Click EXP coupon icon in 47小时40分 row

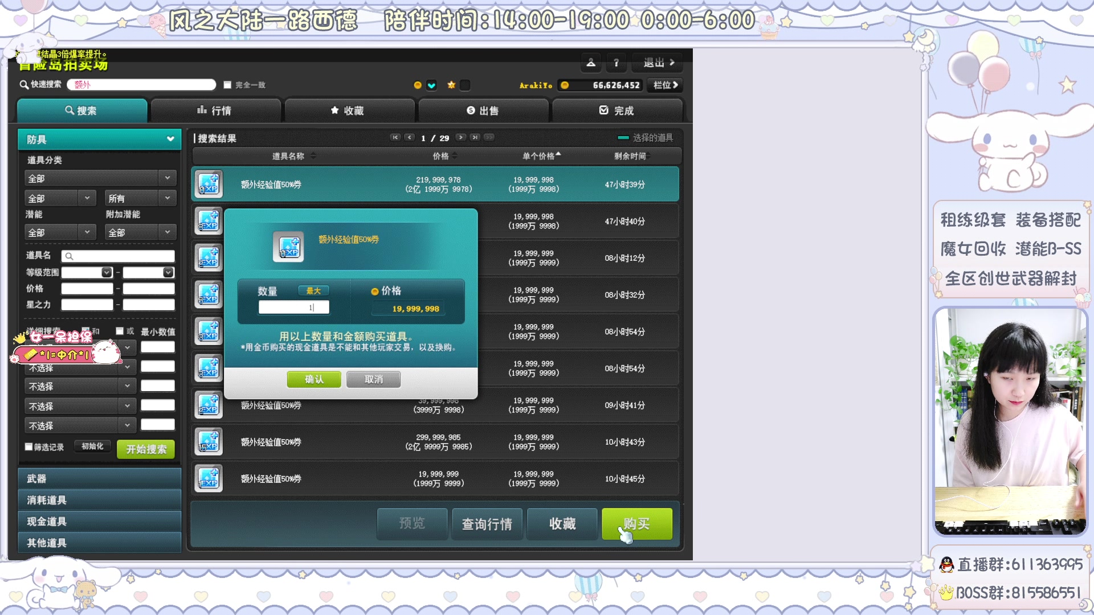(209, 221)
